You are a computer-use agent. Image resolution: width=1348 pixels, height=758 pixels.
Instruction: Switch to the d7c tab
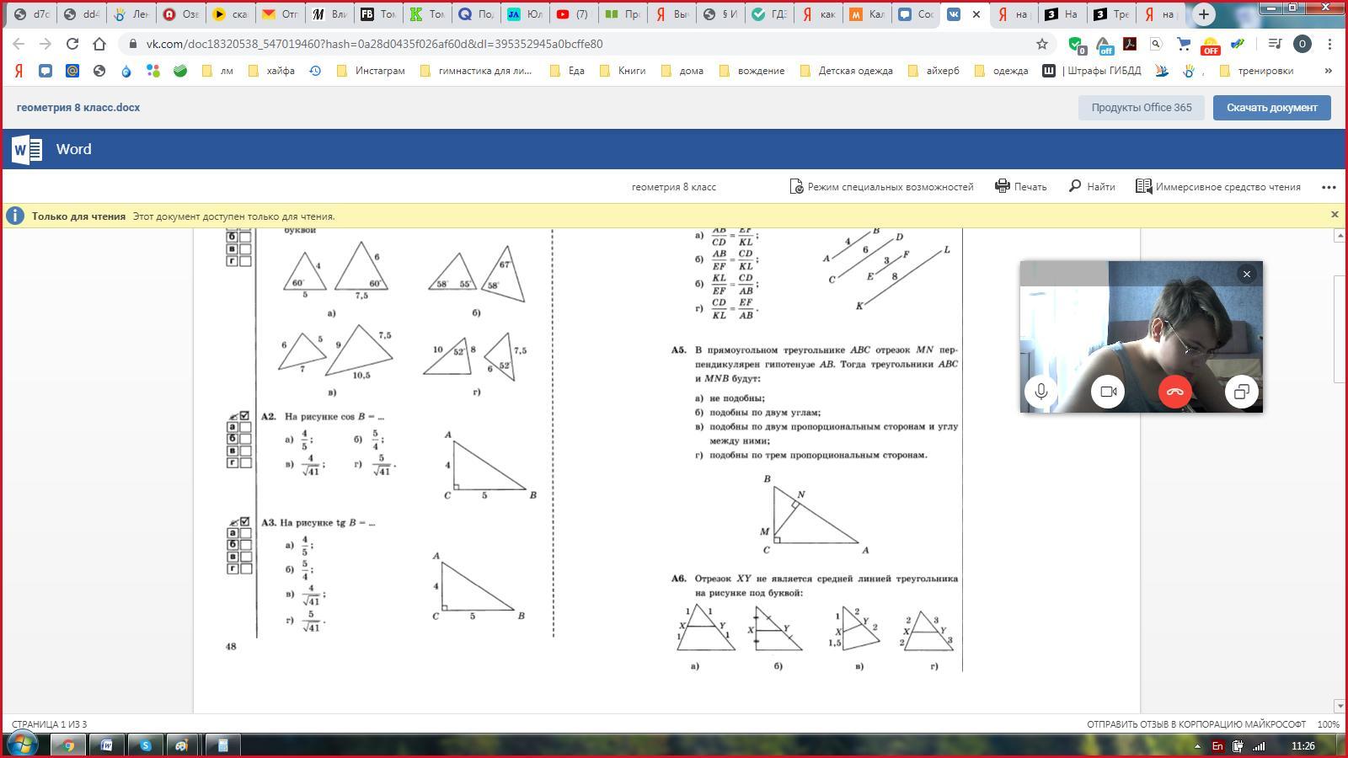[33, 14]
